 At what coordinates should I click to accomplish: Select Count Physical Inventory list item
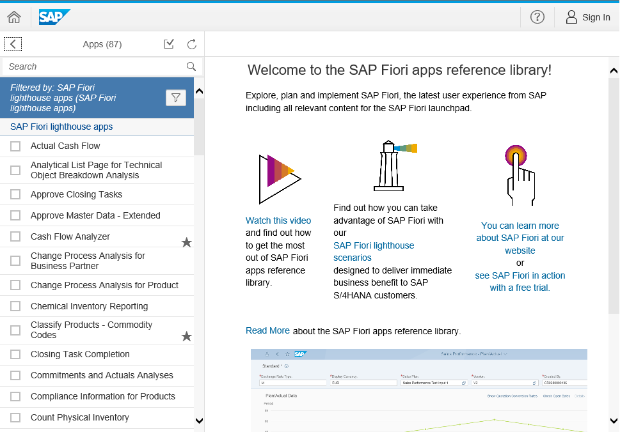[x=97, y=418]
